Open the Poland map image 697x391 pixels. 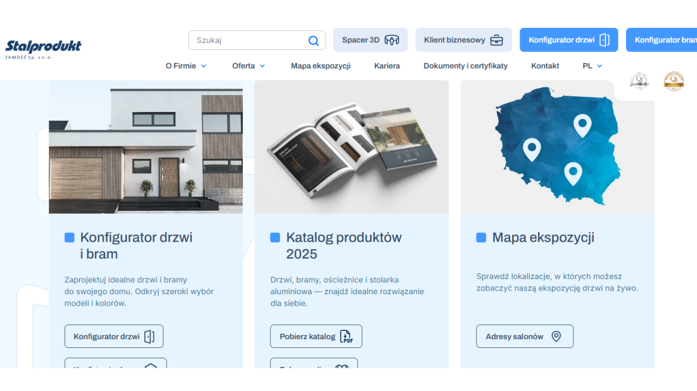tap(558, 147)
